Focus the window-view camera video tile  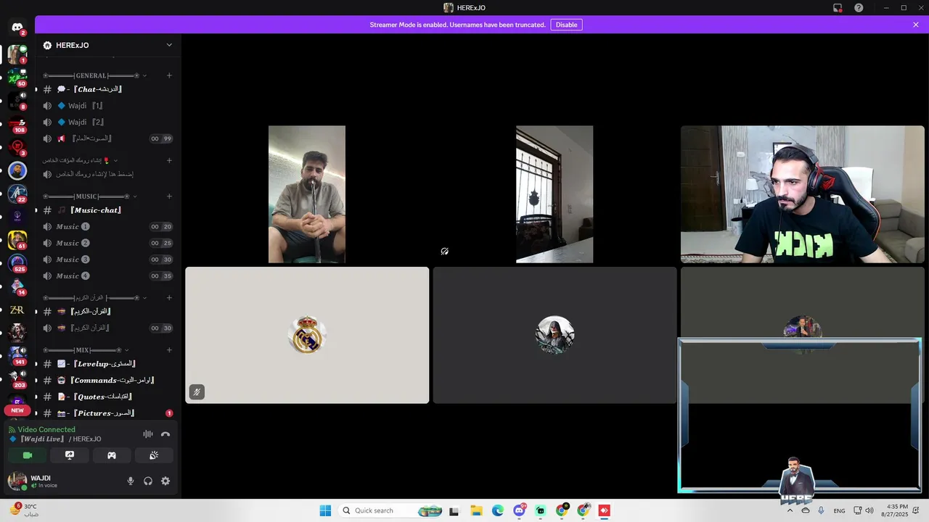554,194
